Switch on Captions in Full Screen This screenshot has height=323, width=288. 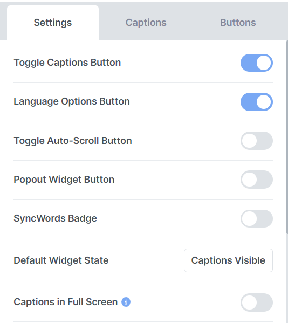[257, 302]
